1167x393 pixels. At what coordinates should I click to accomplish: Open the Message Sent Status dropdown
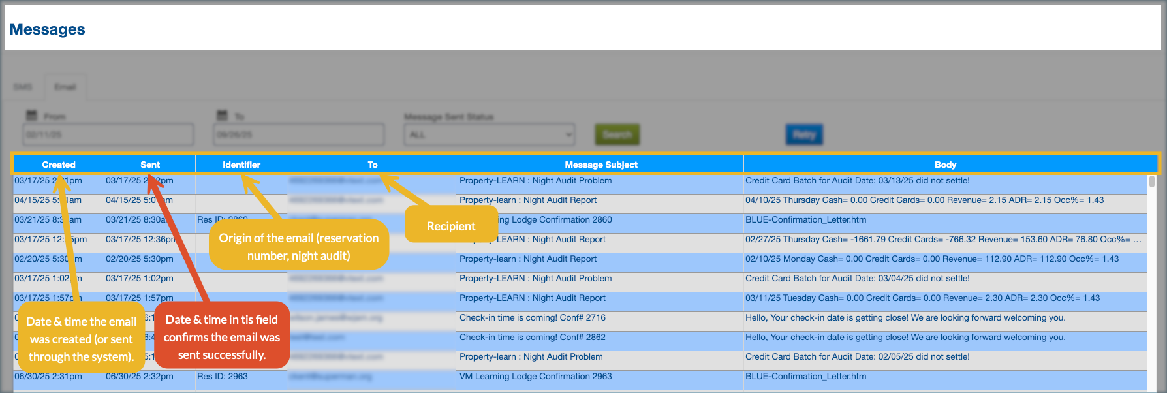pyautogui.click(x=489, y=134)
